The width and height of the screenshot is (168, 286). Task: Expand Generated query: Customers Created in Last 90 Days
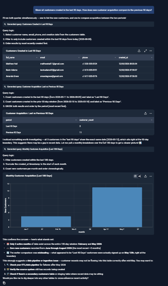(x=78, y=24)
